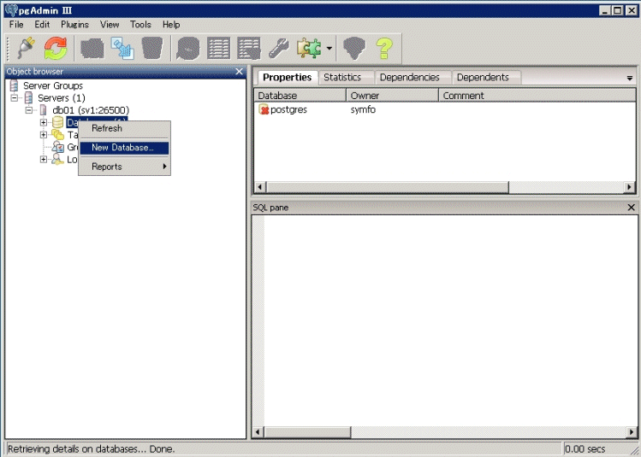Click the green and orange Refresh toolbar icon
Viewport: 641px width, 457px height.
click(56, 49)
